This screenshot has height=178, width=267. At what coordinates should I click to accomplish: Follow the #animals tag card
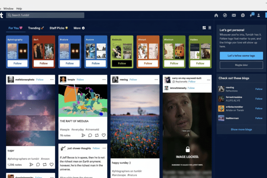click(x=122, y=63)
